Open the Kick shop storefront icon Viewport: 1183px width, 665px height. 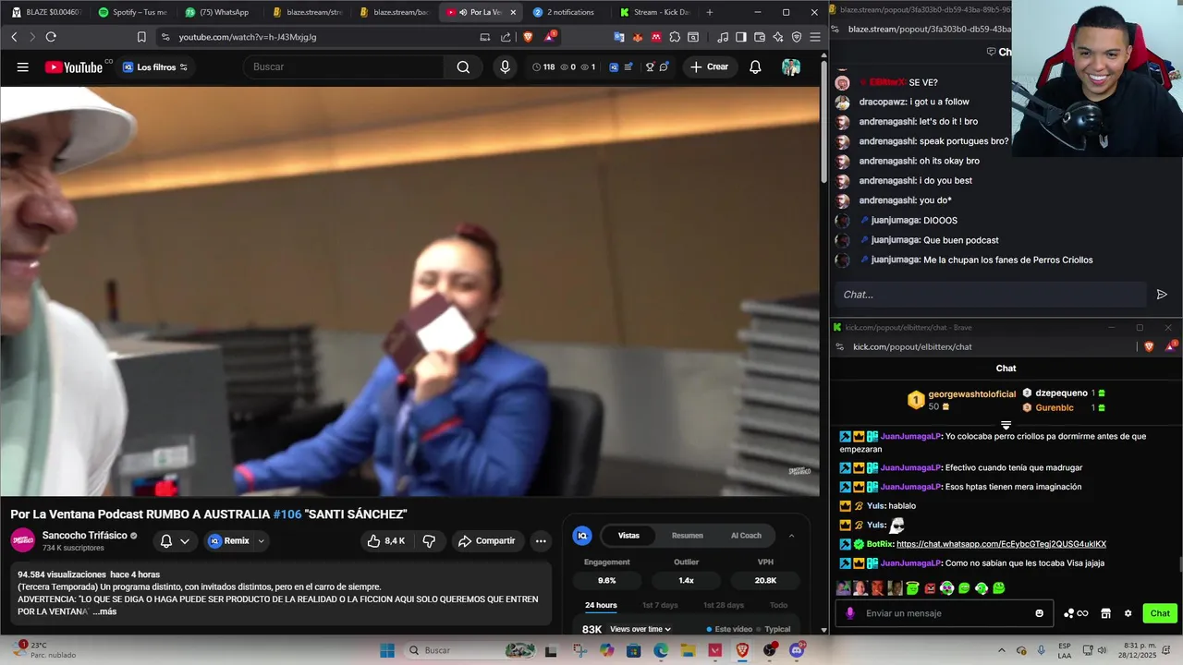(1105, 613)
